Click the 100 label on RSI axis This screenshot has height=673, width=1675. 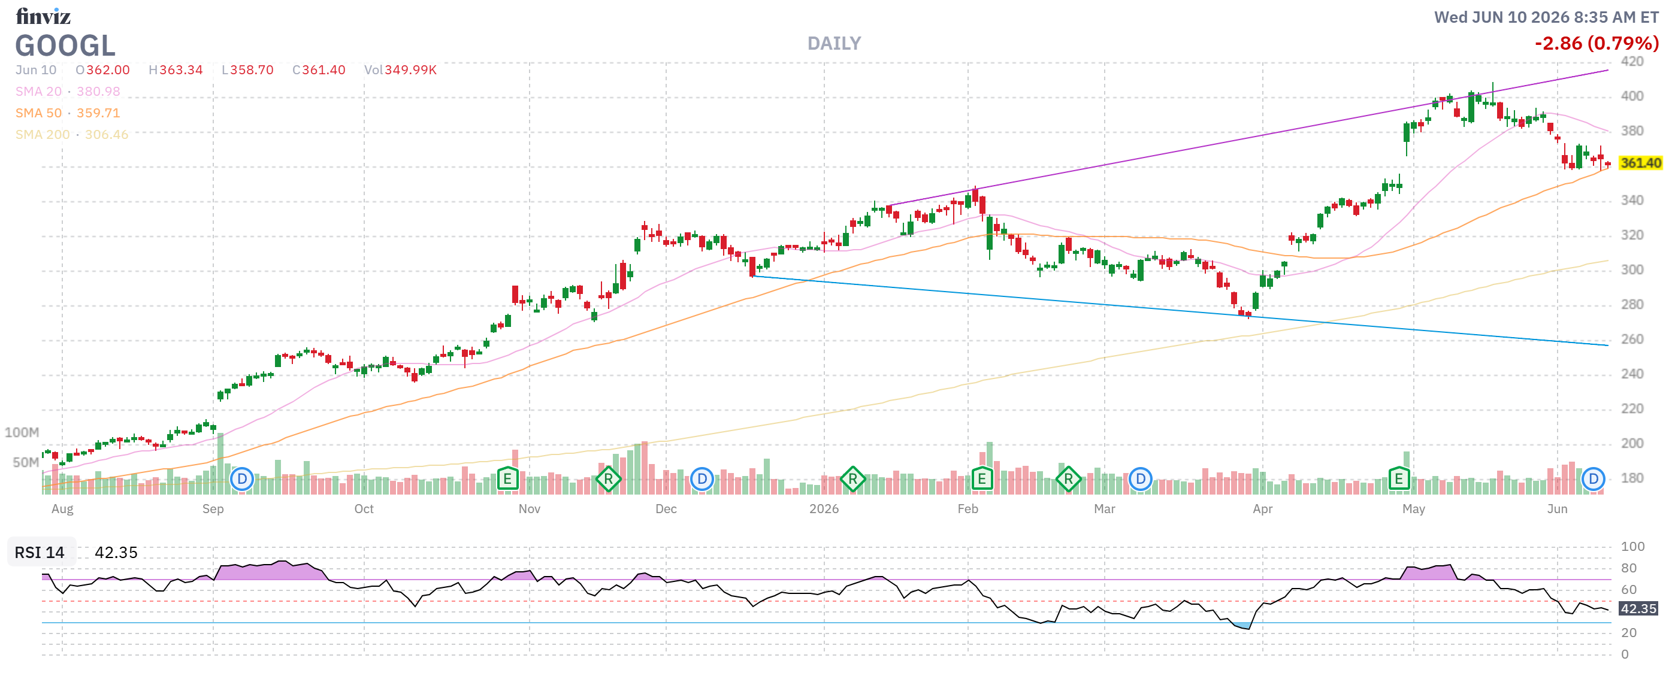tap(1632, 546)
